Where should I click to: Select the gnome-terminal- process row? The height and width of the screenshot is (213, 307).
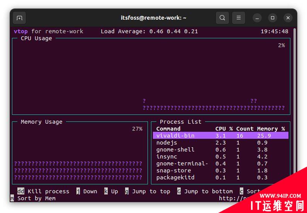click(220, 164)
